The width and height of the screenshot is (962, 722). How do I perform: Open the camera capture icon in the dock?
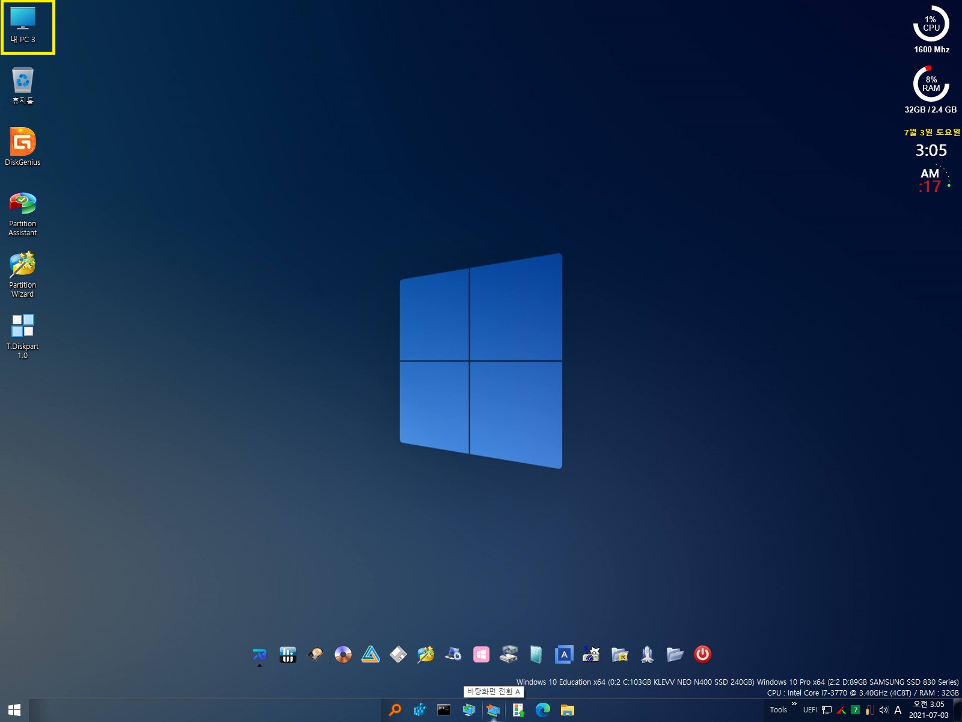coord(592,654)
